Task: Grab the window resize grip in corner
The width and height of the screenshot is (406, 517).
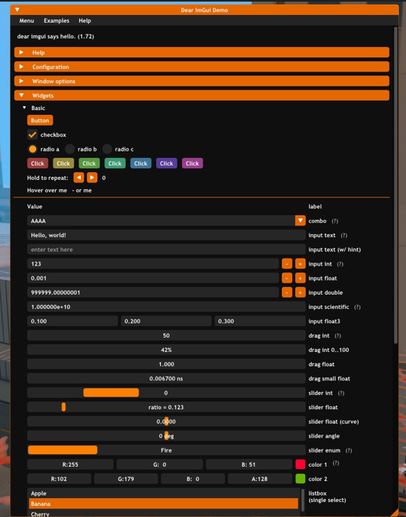Action: click(394, 513)
